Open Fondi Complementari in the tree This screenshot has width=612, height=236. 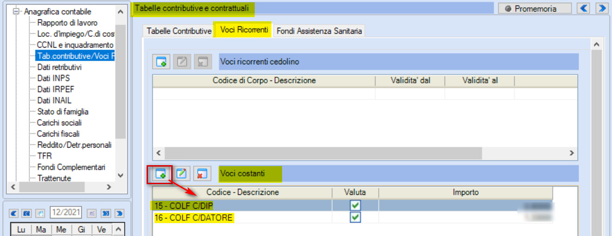click(x=71, y=167)
